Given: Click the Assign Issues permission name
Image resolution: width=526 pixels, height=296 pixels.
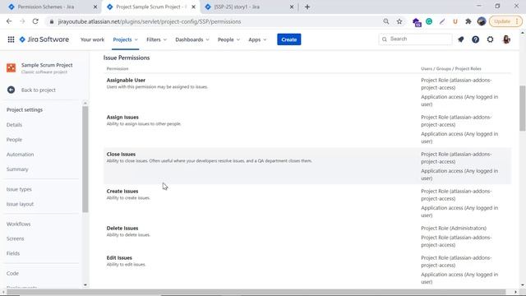Looking at the screenshot, I should [122, 117].
